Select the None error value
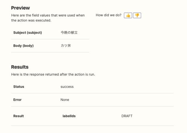The image size is (187, 133). (x=65, y=100)
